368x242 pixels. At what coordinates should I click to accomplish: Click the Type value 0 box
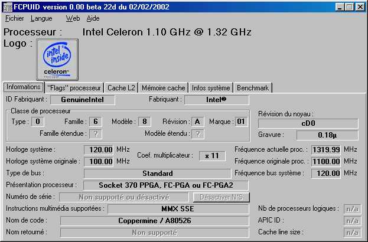coord(38,122)
